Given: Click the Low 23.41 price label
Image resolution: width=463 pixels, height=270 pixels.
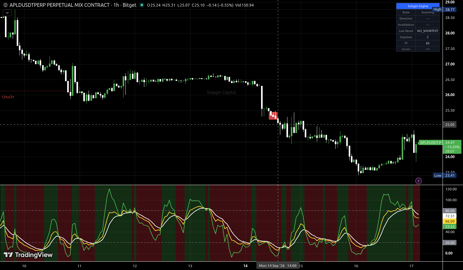Looking at the screenshot, I should 444,175.
